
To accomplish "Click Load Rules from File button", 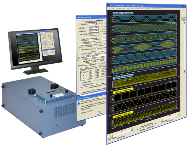I will (x=100, y=89).
